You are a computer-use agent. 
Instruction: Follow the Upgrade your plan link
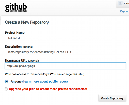[48, 89]
